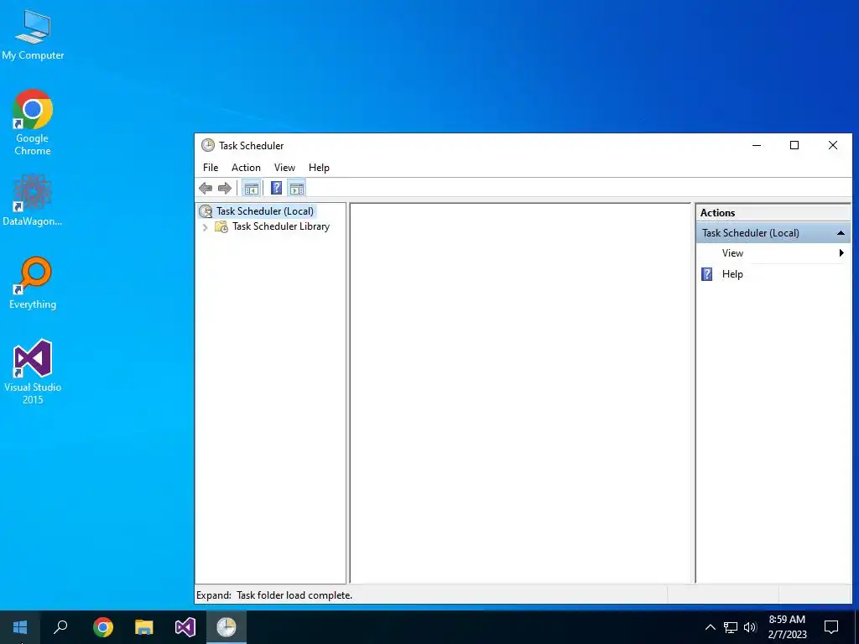Close the Task Scheduler window
This screenshot has width=859, height=644.
(x=833, y=145)
